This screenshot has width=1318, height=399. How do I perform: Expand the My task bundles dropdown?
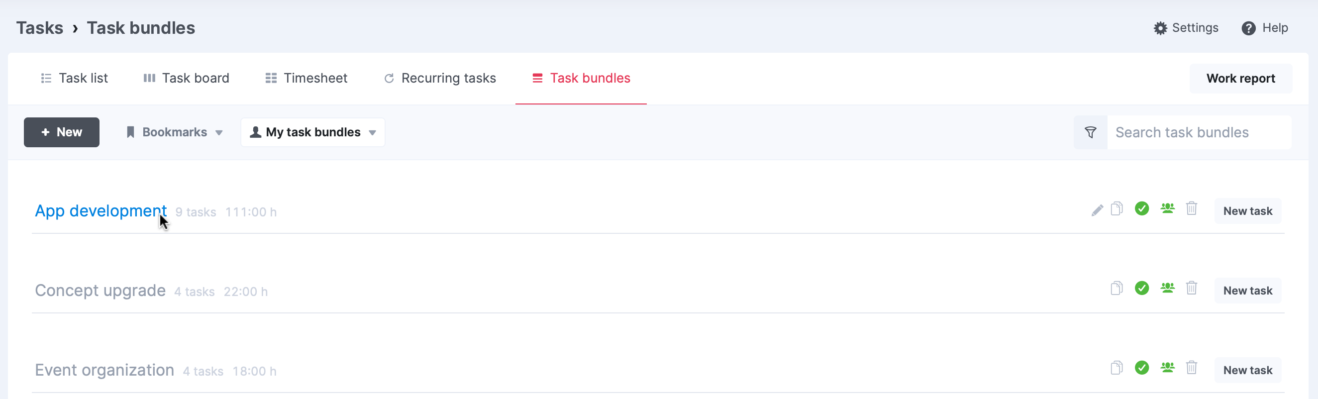313,132
